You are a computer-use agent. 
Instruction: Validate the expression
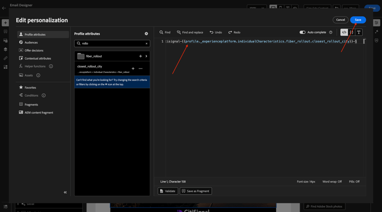click(168, 191)
